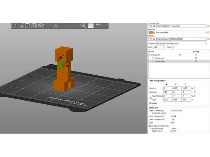
Task: Open the Infill 15% dropdown
Action: pos(159,47)
